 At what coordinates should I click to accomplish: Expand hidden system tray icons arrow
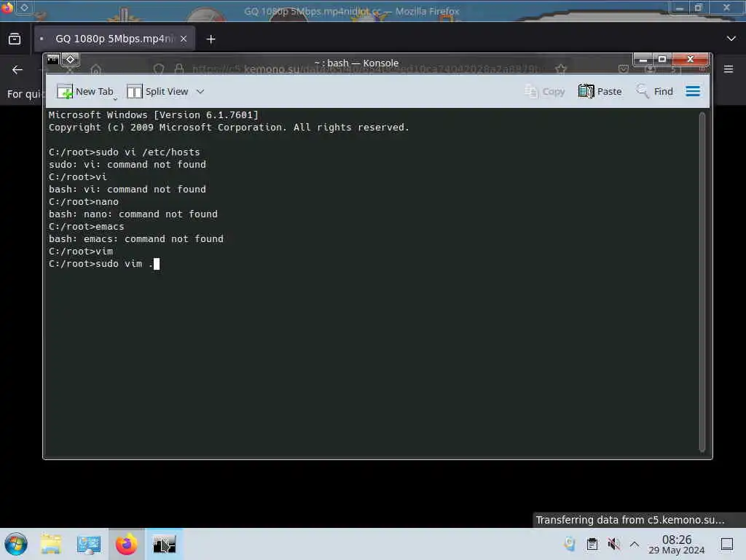[x=635, y=544]
